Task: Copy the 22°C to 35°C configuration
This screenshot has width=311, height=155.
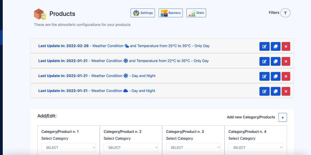Action: [275, 61]
